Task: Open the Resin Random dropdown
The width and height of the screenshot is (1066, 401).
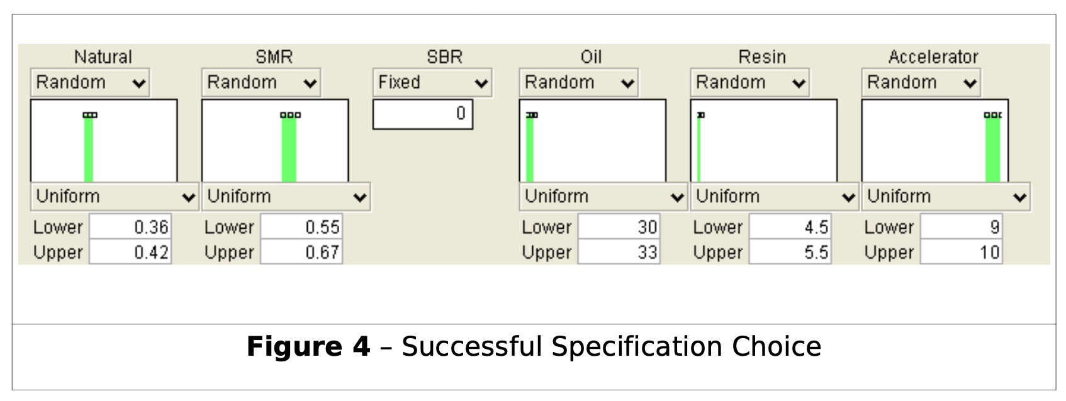Action: coord(749,82)
